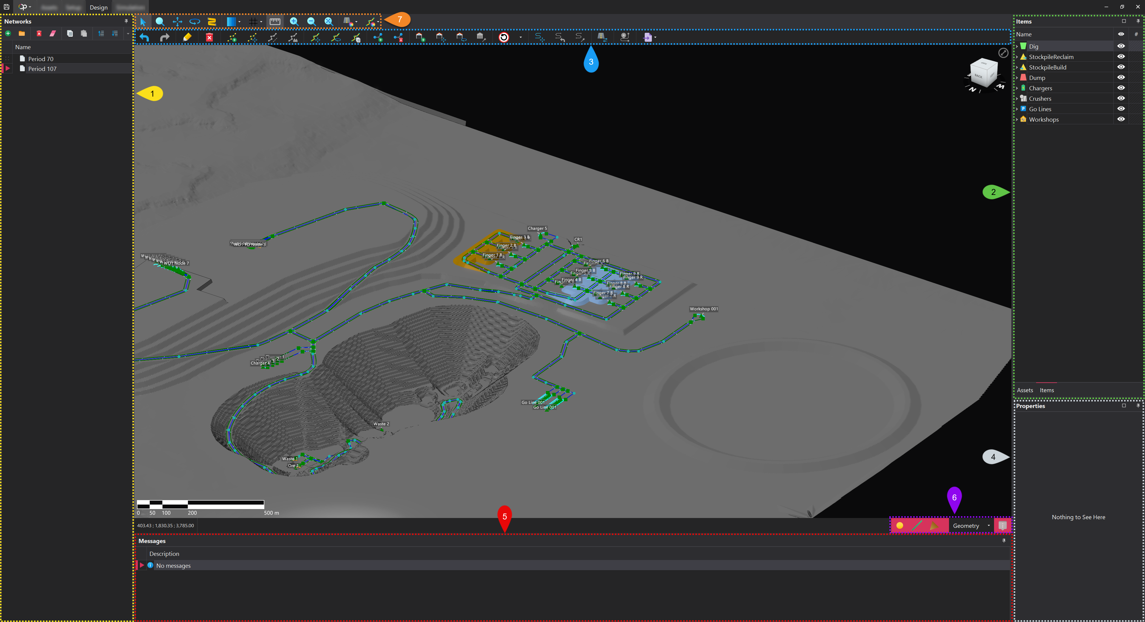Toggle visibility of Crushers items
Screen dimensions: 1145x622
tap(1121, 99)
